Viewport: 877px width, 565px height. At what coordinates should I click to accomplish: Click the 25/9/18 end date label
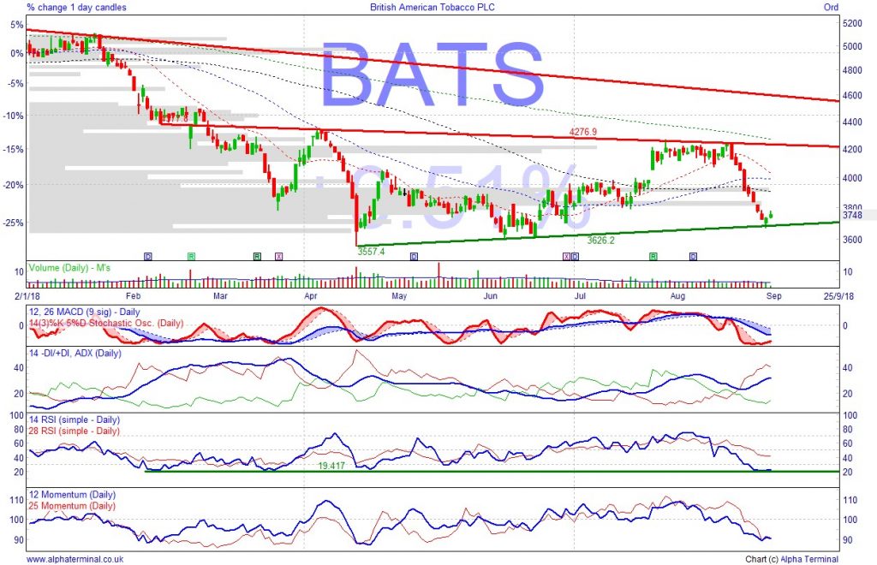[x=838, y=295]
